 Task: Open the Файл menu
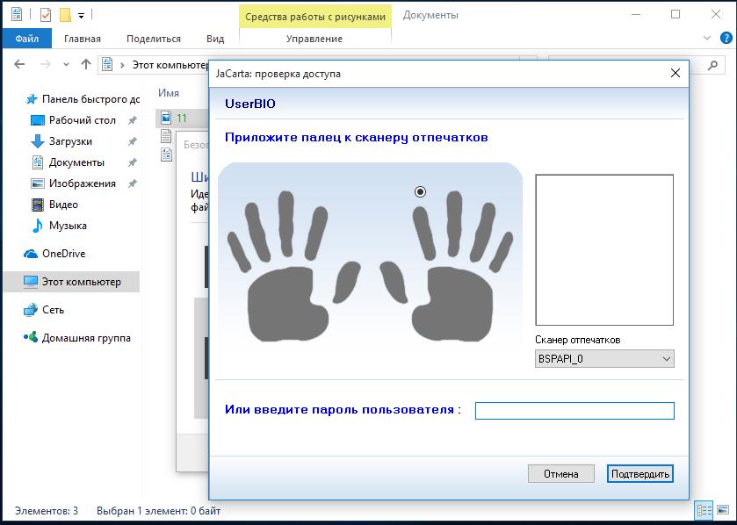[x=26, y=39]
